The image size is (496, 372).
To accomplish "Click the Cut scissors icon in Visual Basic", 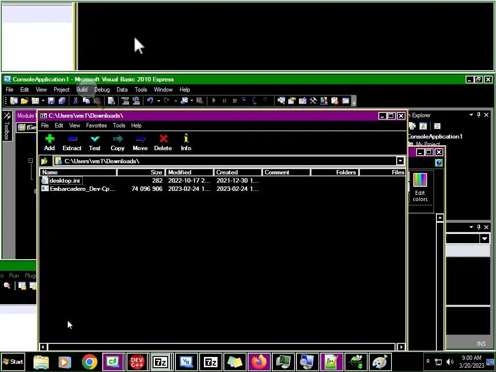I will tap(76, 101).
